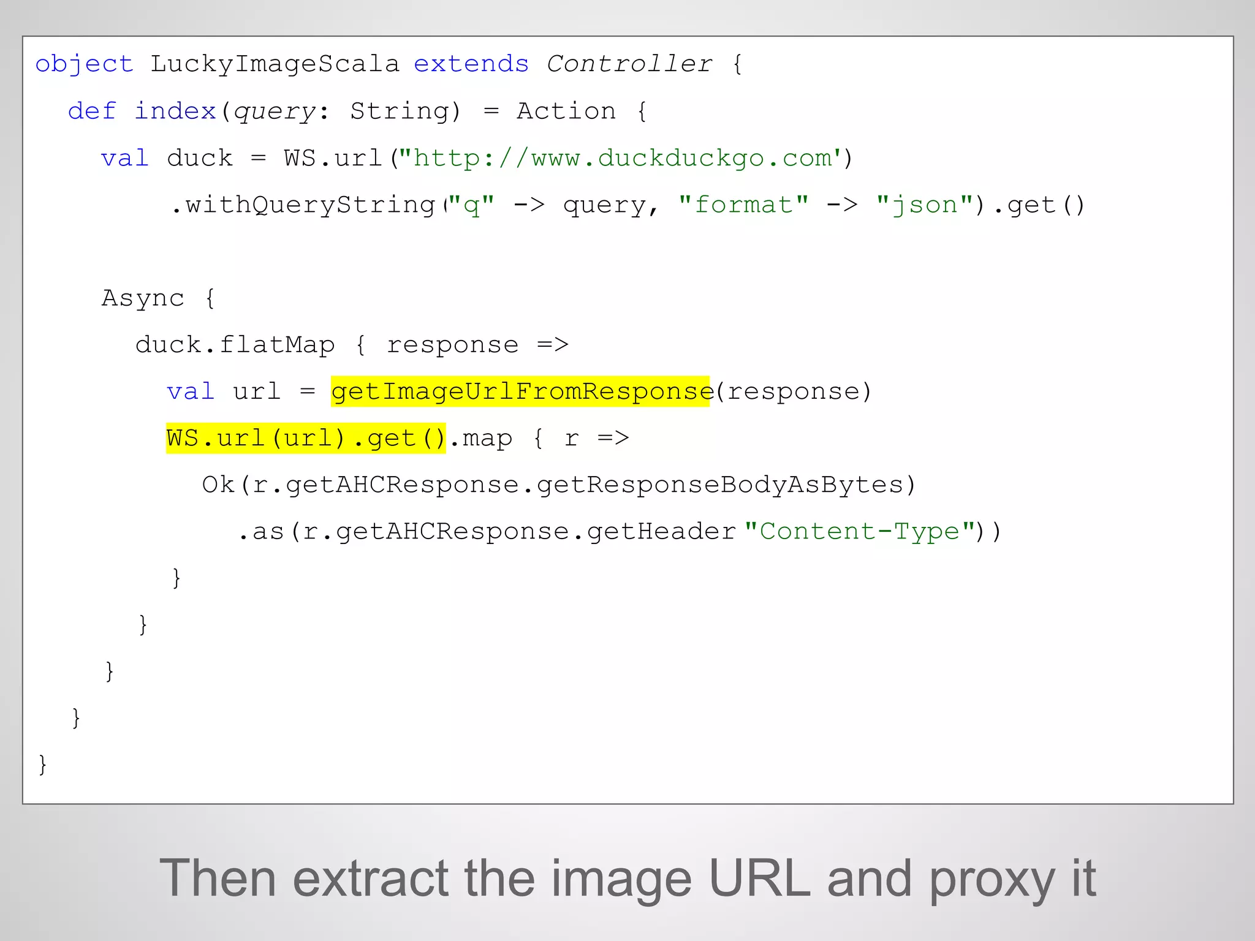Click the 'extends' keyword
The width and height of the screenshot is (1255, 941).
(x=471, y=64)
